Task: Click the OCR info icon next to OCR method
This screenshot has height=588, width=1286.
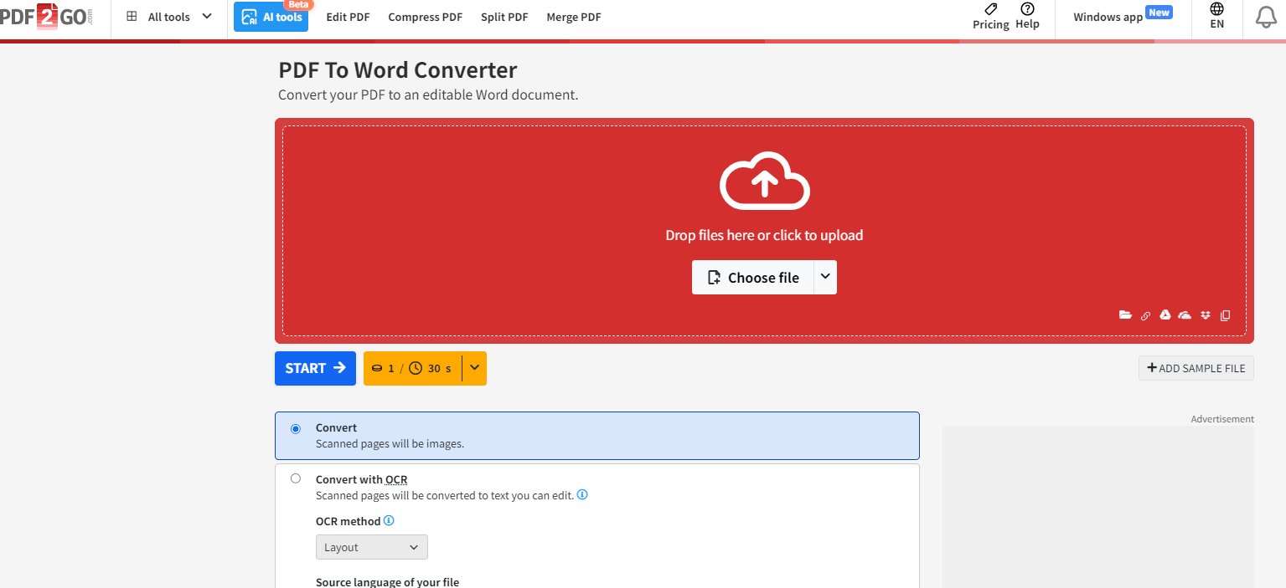Action: (389, 520)
